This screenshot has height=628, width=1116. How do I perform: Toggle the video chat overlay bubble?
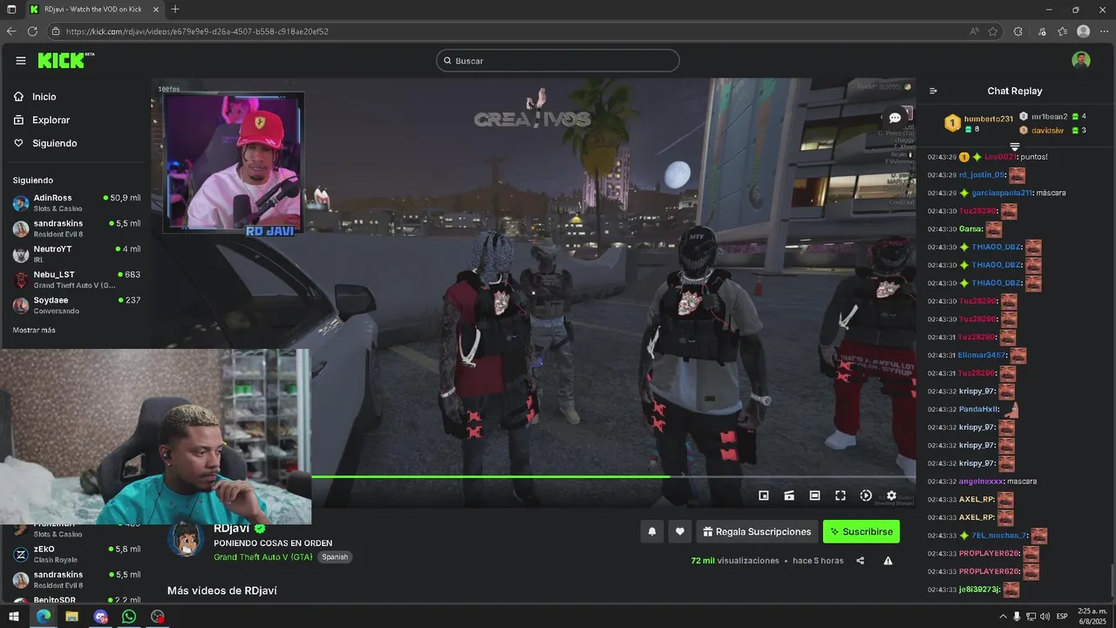(x=895, y=118)
